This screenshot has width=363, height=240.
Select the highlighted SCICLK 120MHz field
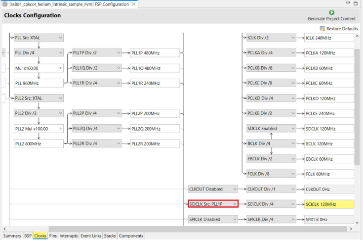pyautogui.click(x=328, y=204)
